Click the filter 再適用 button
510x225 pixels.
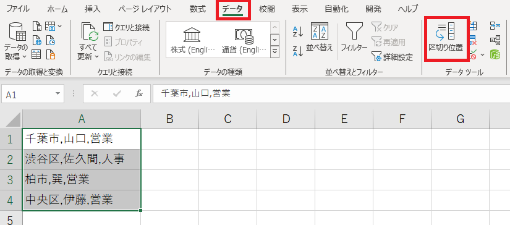pyautogui.click(x=389, y=42)
